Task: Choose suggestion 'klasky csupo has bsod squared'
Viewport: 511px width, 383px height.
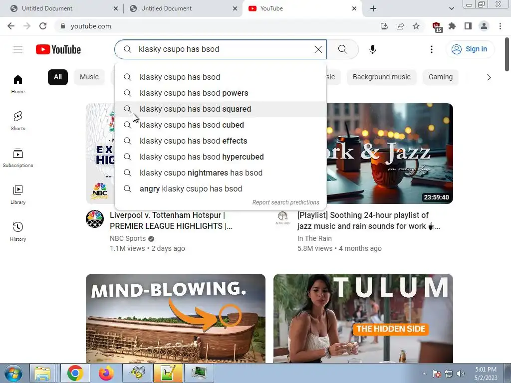Action: coord(221,109)
